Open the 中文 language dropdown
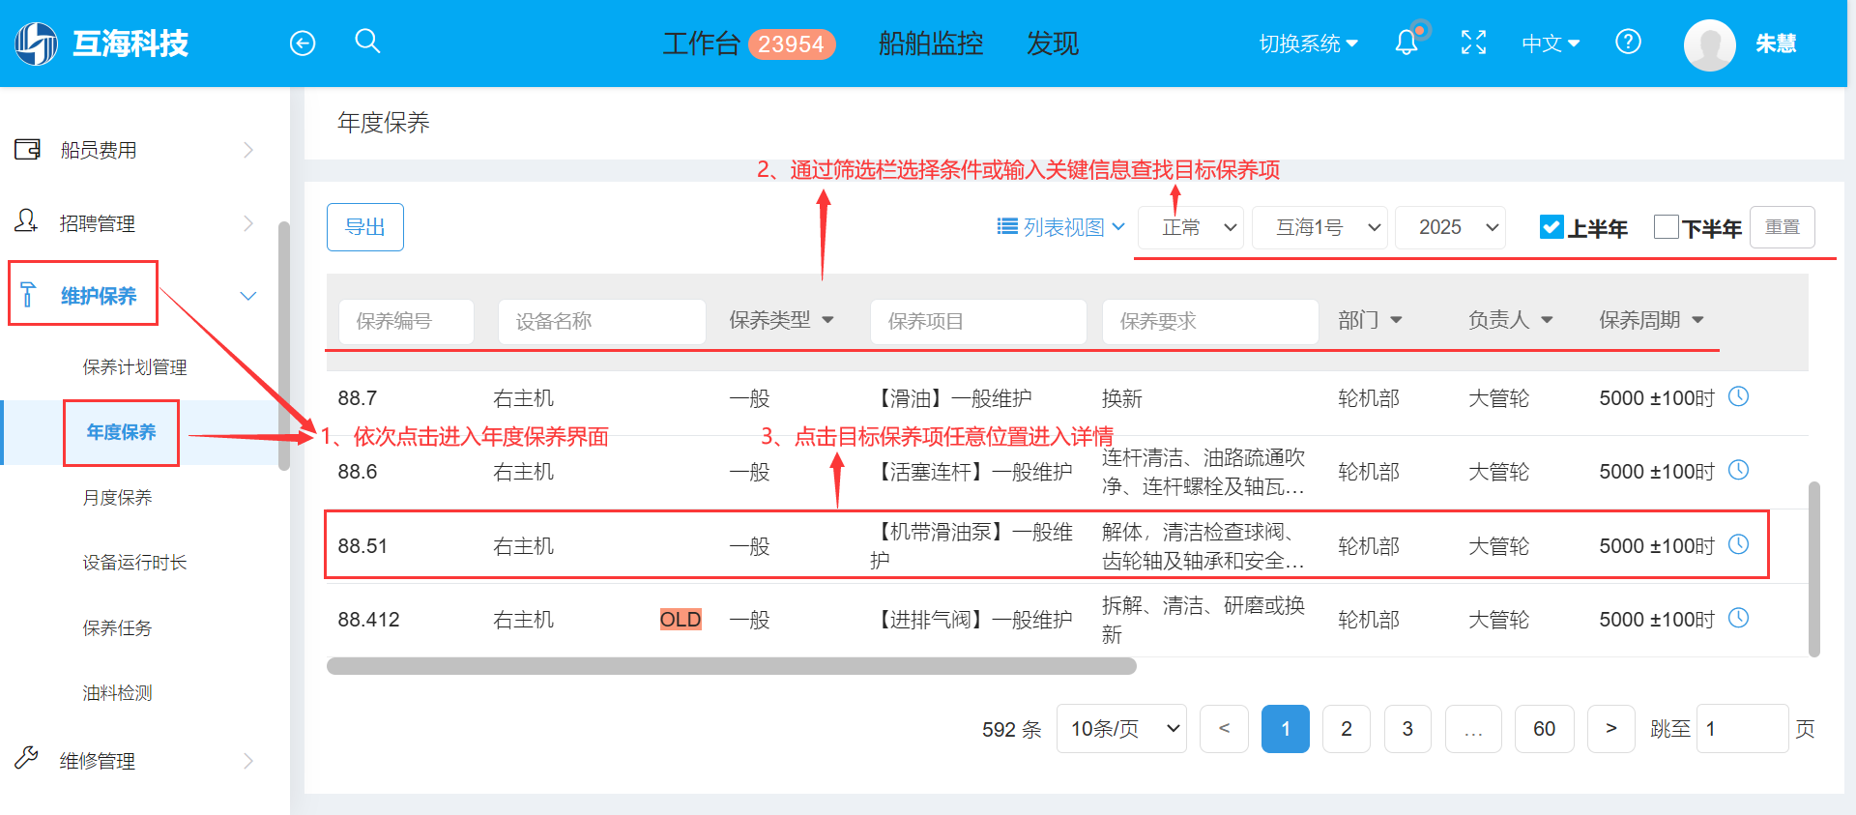Image resolution: width=1856 pixels, height=815 pixels. 1551,44
